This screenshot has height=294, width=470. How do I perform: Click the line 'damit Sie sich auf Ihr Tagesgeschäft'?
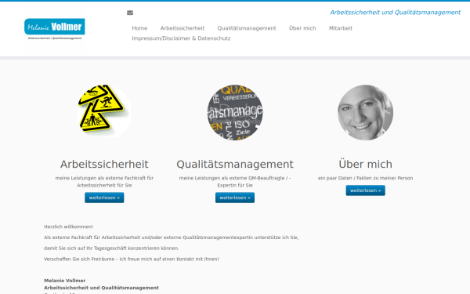[111, 248]
